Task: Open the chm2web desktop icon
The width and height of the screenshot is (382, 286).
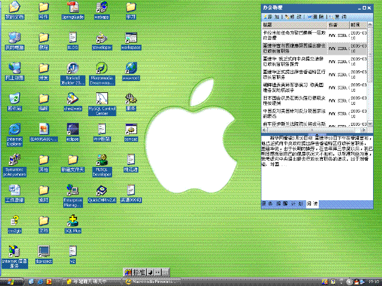Action: point(73,102)
